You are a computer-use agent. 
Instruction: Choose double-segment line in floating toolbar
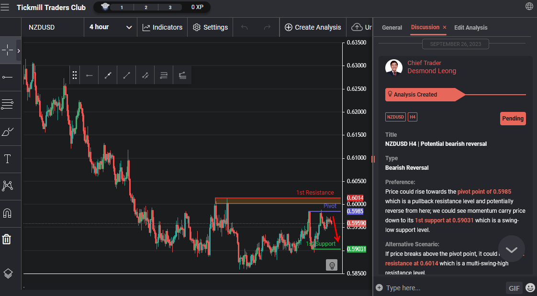(x=145, y=75)
